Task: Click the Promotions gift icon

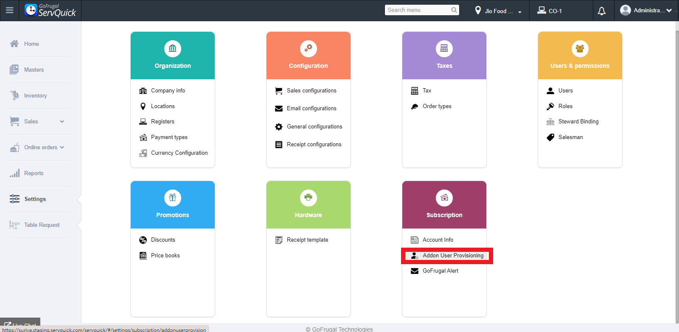Action: 173,198
